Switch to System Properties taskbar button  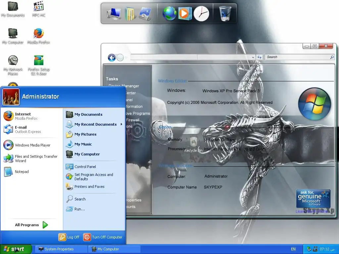click(x=61, y=249)
